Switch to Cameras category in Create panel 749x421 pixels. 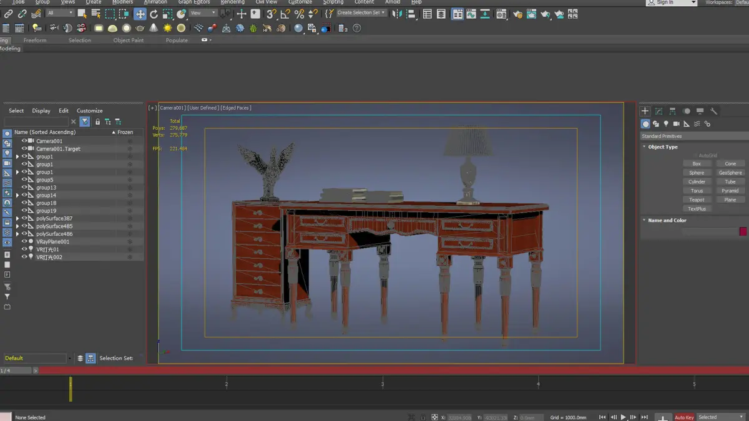pyautogui.click(x=676, y=124)
